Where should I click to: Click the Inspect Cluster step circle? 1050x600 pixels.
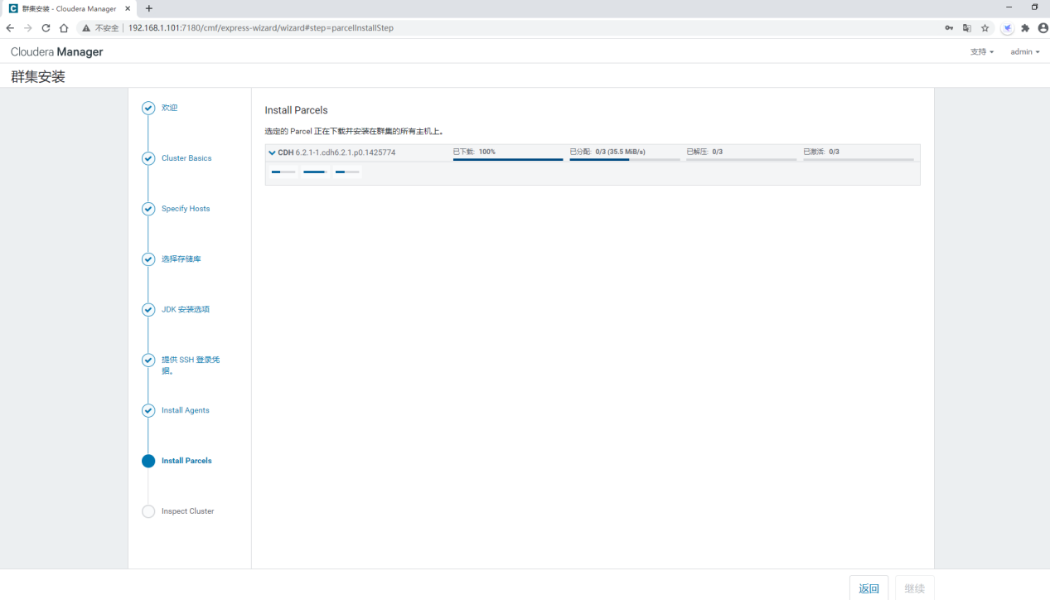coord(148,512)
